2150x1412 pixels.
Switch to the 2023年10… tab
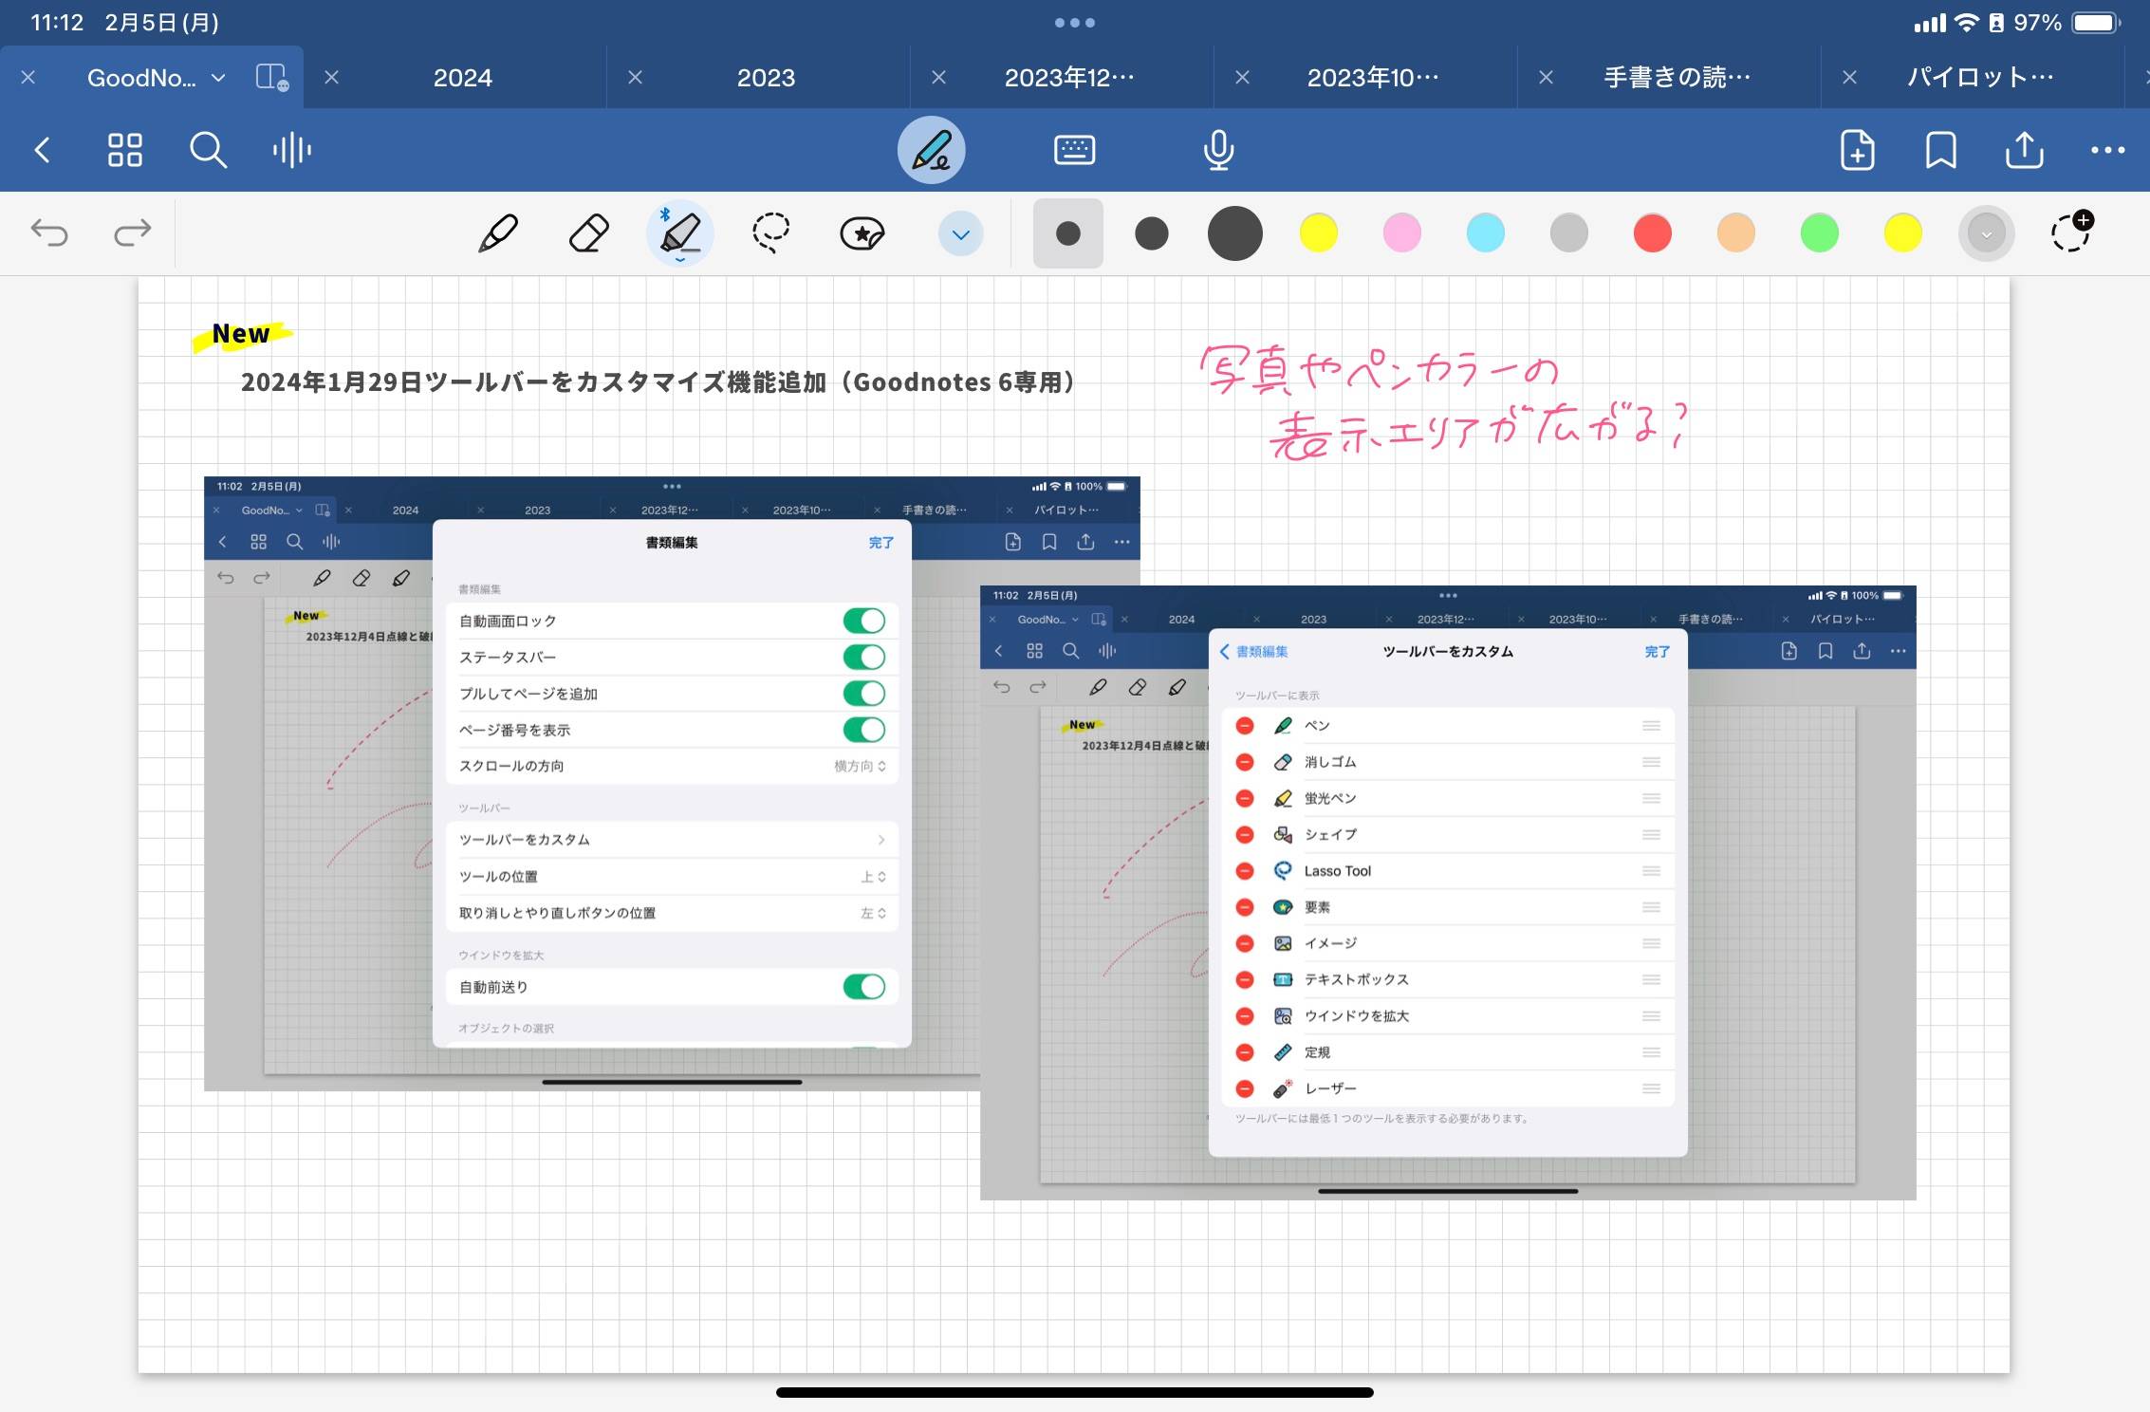click(x=1374, y=78)
